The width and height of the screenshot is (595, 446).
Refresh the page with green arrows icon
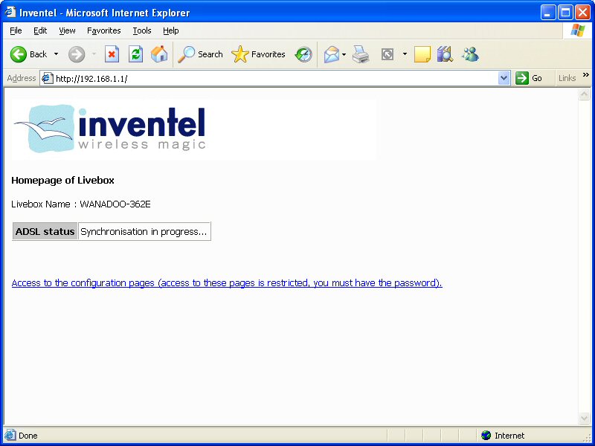(135, 54)
